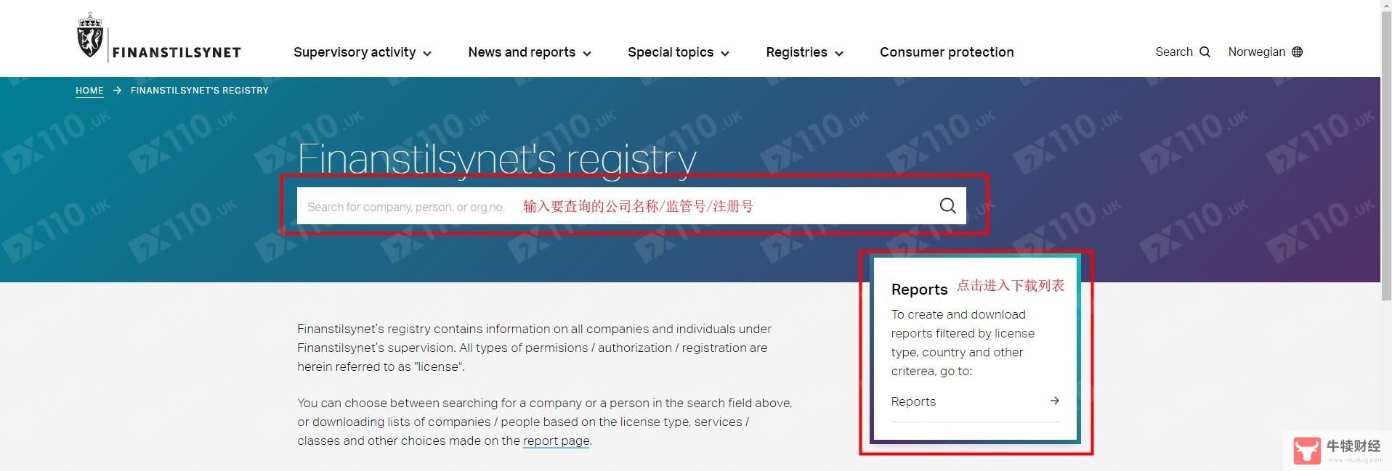
Task: Expand the Special topics dropdown chevron
Action: pos(725,54)
